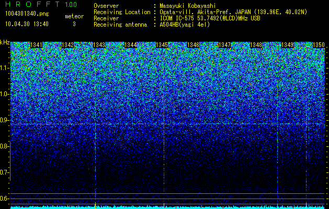The image size is (329, 209).
Task: Click the Receiving antenna label
Action: coord(120,25)
